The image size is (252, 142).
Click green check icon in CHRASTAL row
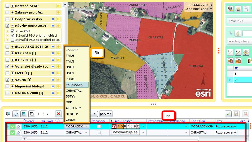(12, 133)
